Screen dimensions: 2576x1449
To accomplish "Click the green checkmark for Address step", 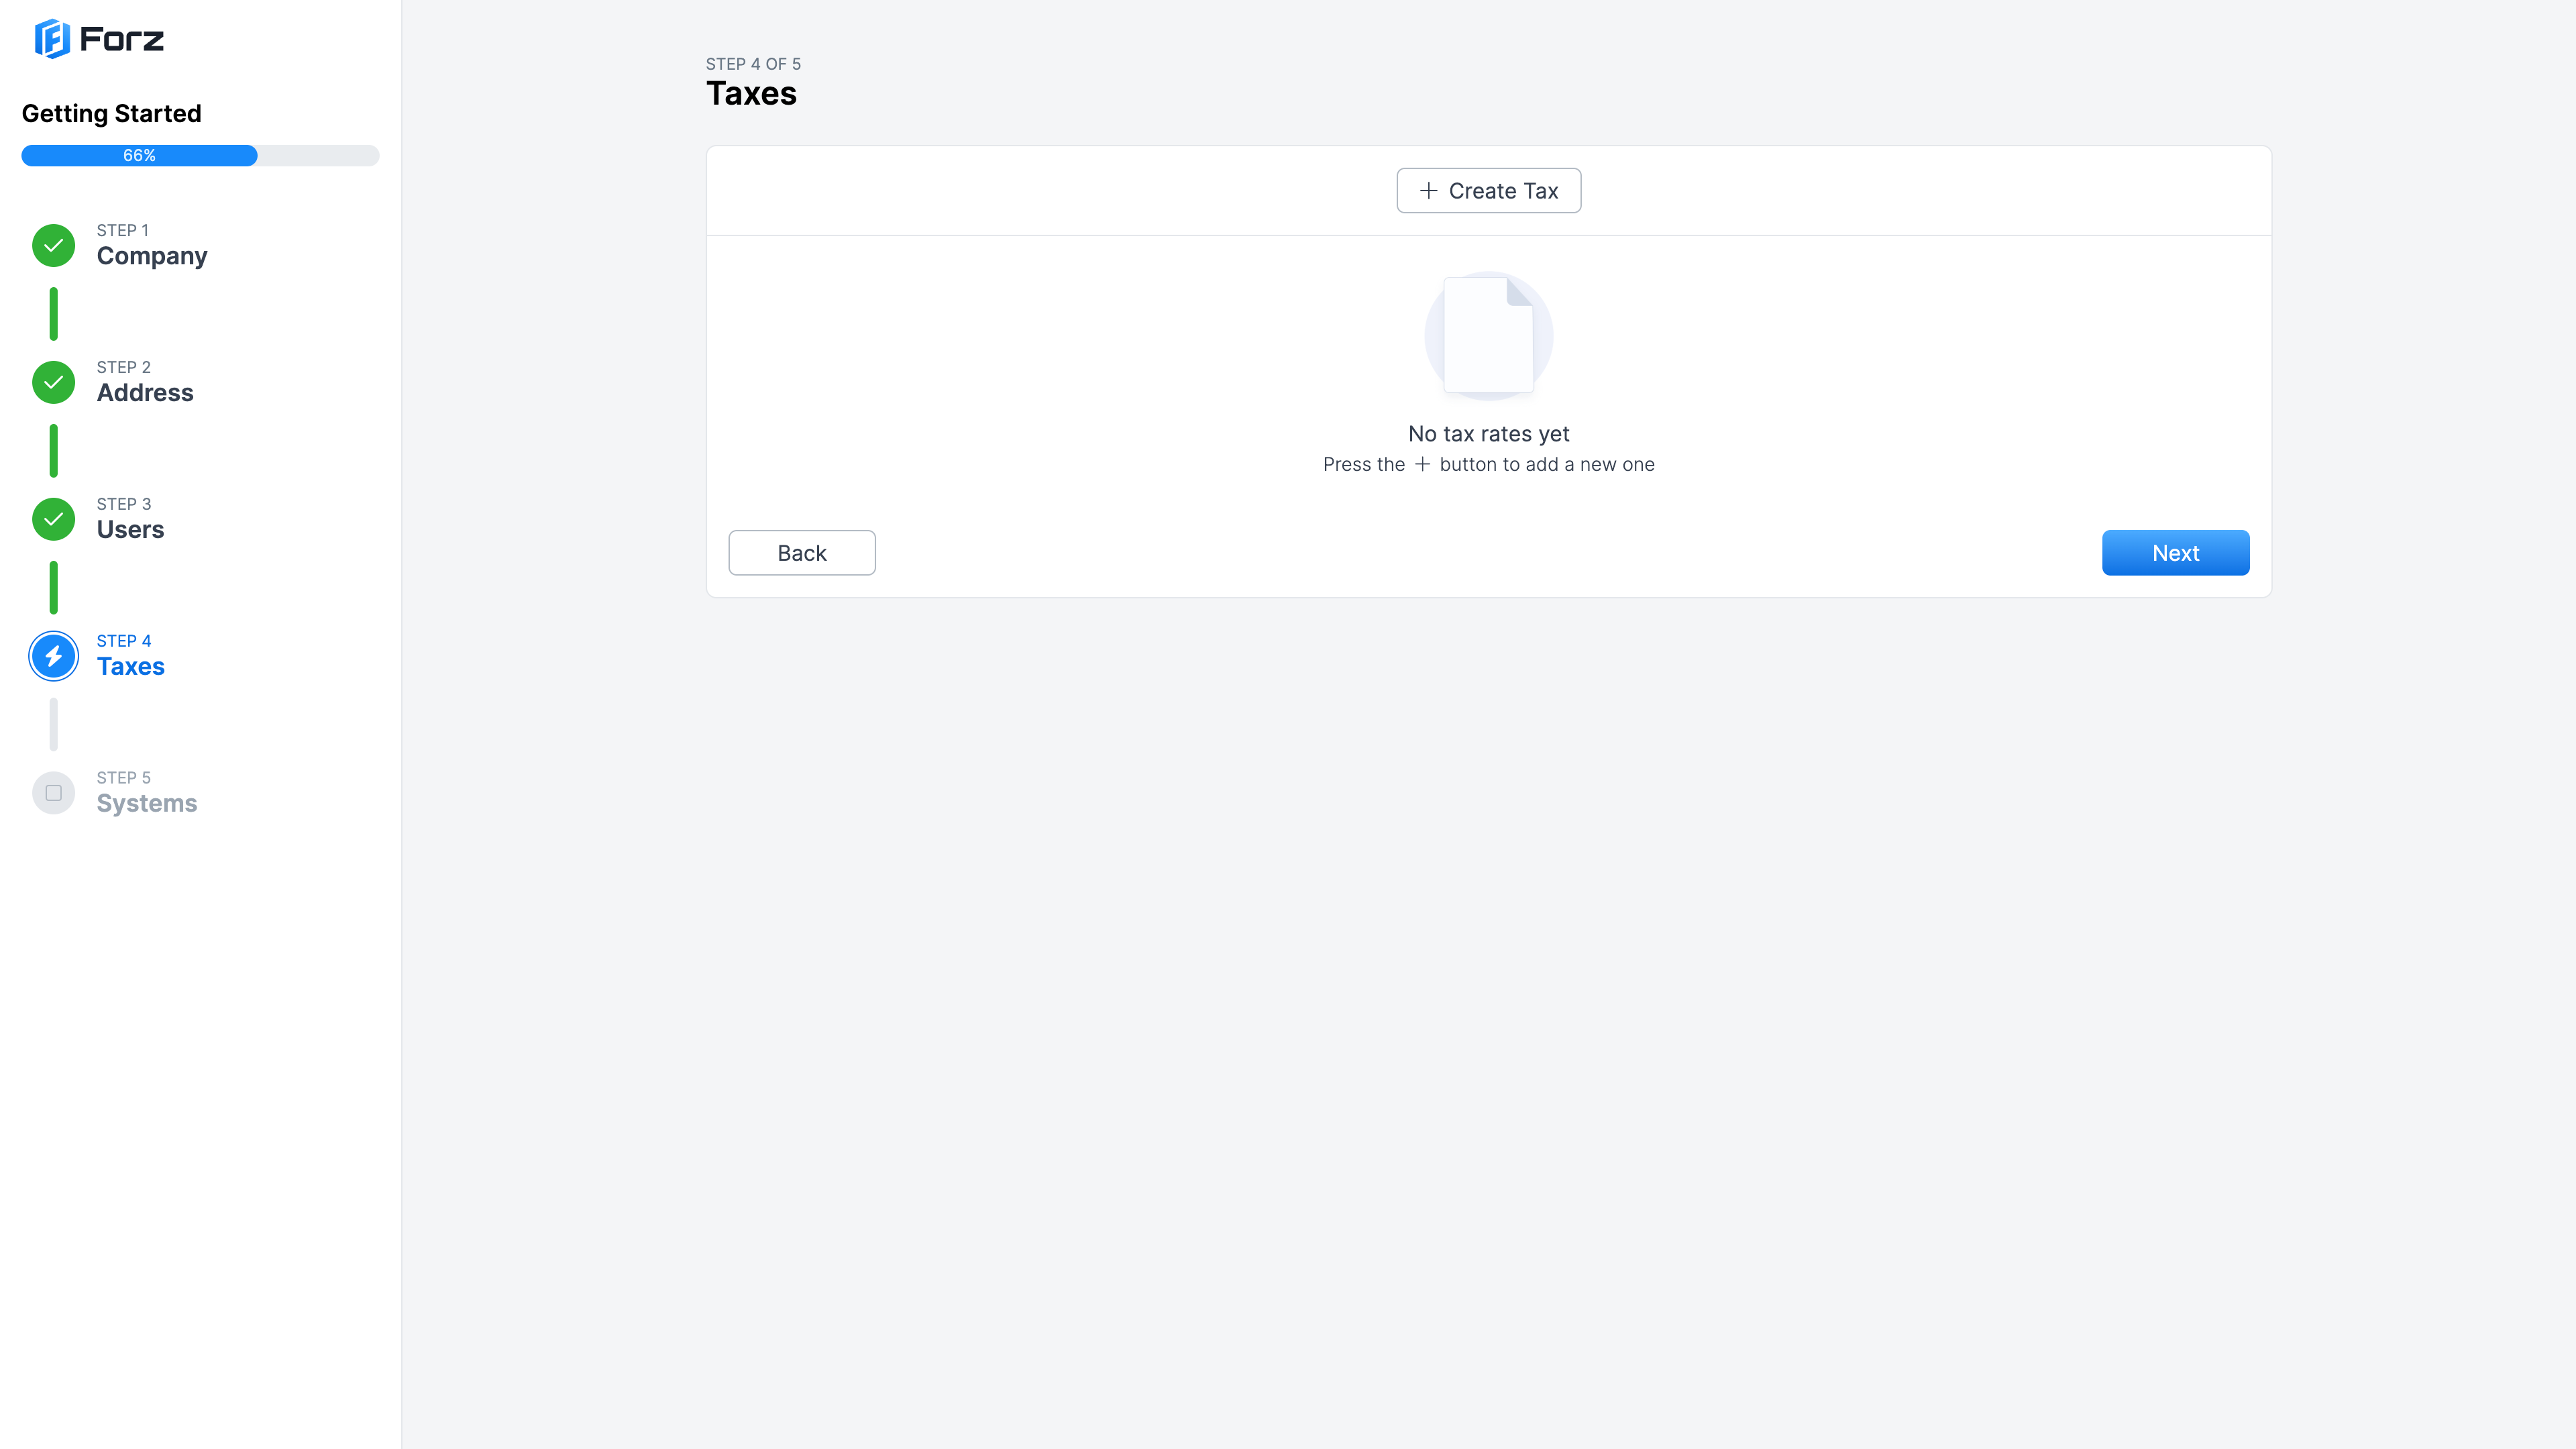I will [54, 382].
